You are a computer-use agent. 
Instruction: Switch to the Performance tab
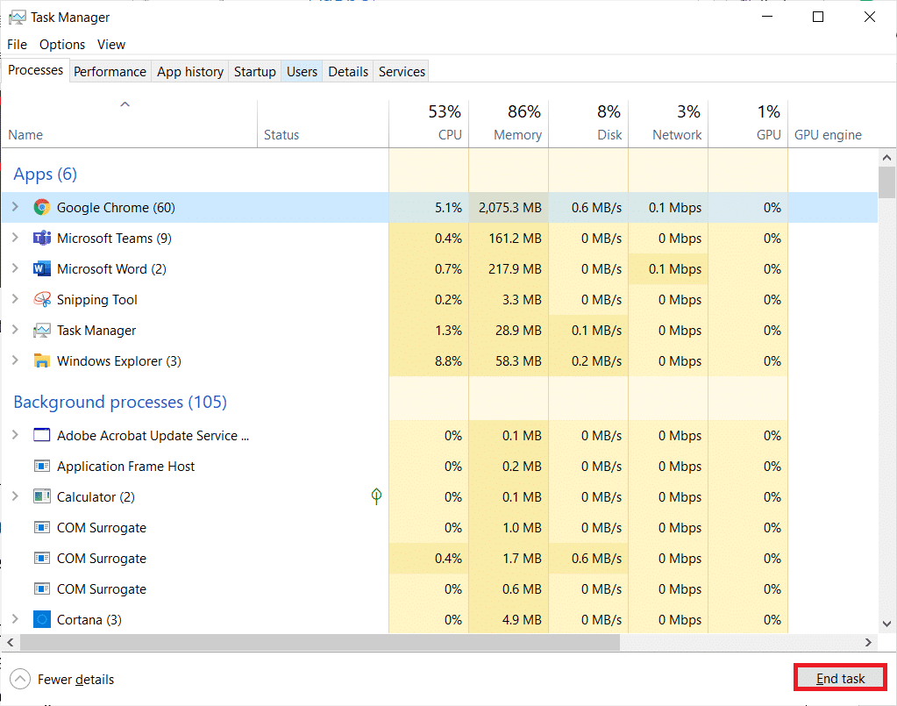click(x=110, y=72)
